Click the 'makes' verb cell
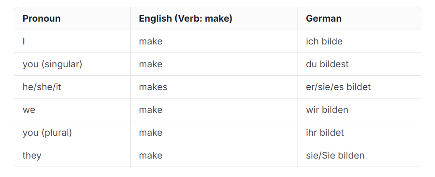Screen dimensions: 435x177 point(153,87)
